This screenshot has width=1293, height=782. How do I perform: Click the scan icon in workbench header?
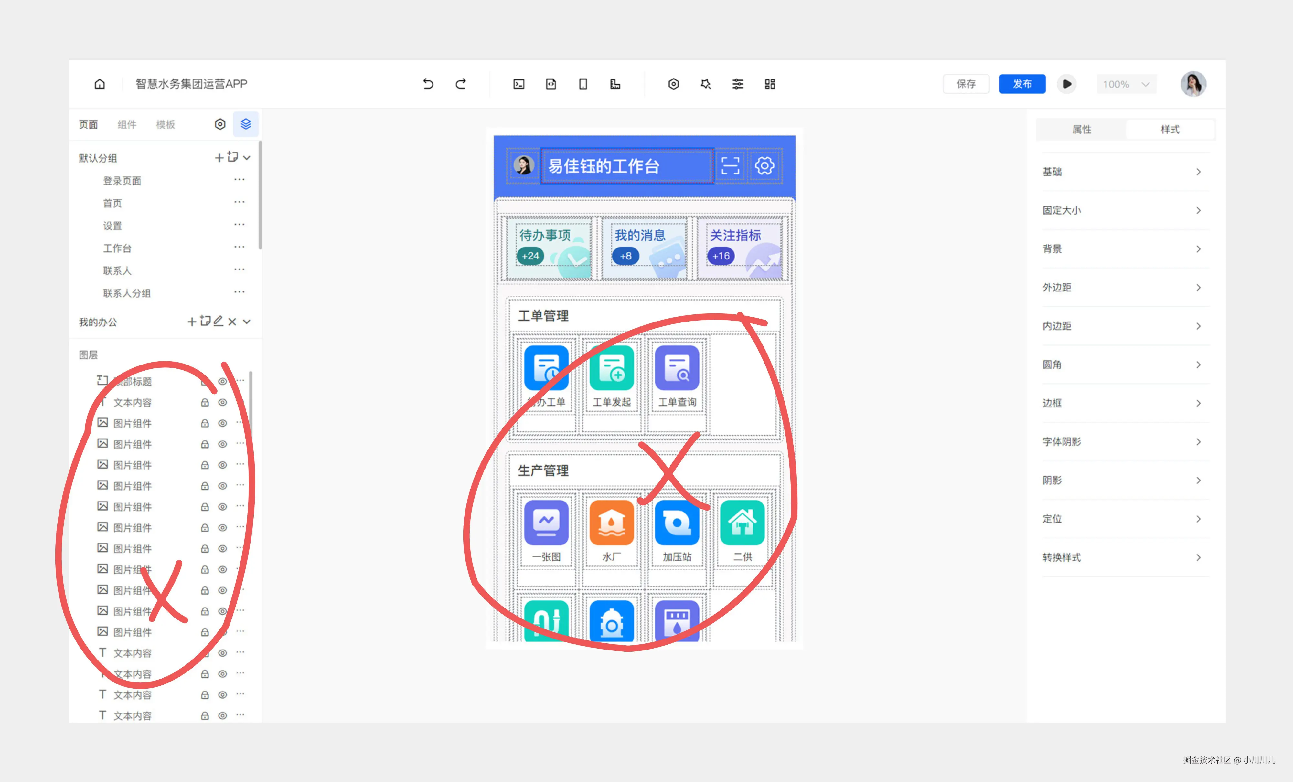(730, 166)
